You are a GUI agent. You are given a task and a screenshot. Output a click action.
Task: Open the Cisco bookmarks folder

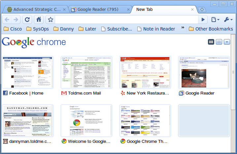coord(13,29)
